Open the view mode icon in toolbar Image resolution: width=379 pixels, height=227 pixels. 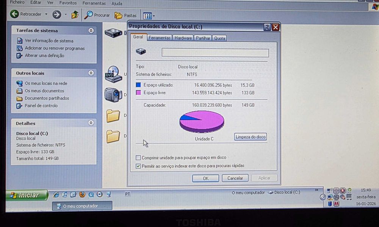point(147,16)
